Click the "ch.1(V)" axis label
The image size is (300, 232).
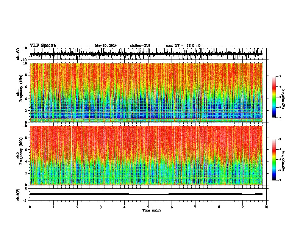coord(18,54)
